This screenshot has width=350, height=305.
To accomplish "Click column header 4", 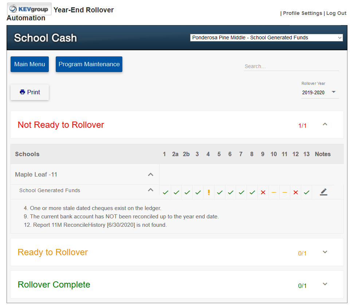I will coord(208,154).
